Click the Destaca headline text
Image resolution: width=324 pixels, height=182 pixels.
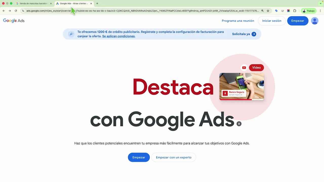173,87
